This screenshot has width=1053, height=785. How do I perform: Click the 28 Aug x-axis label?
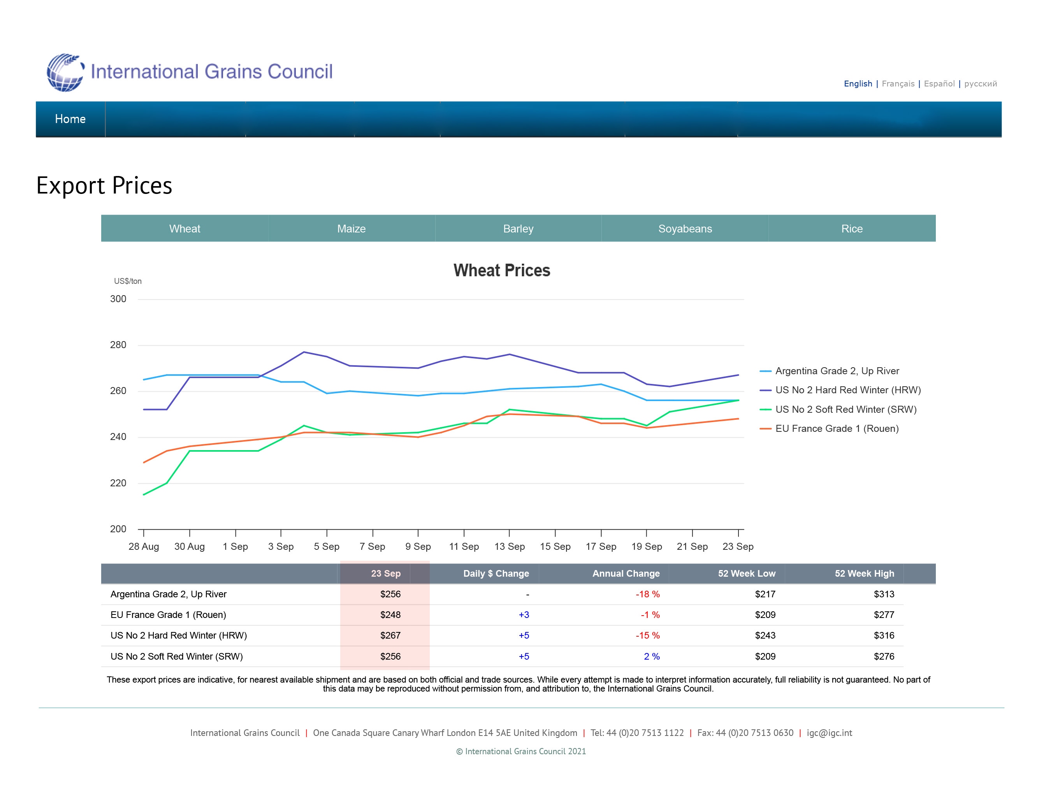143,546
